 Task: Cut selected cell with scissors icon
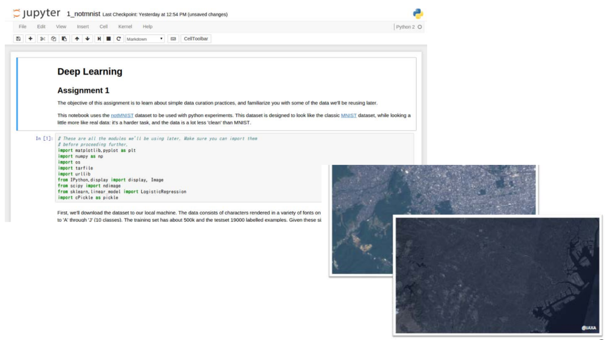[42, 39]
